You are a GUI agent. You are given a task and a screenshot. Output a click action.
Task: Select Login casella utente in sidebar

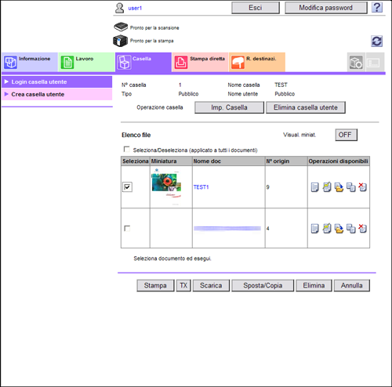[56, 81]
